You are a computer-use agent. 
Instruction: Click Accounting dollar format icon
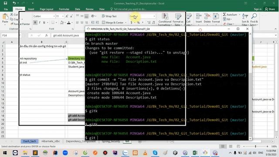click(x=131, y=23)
